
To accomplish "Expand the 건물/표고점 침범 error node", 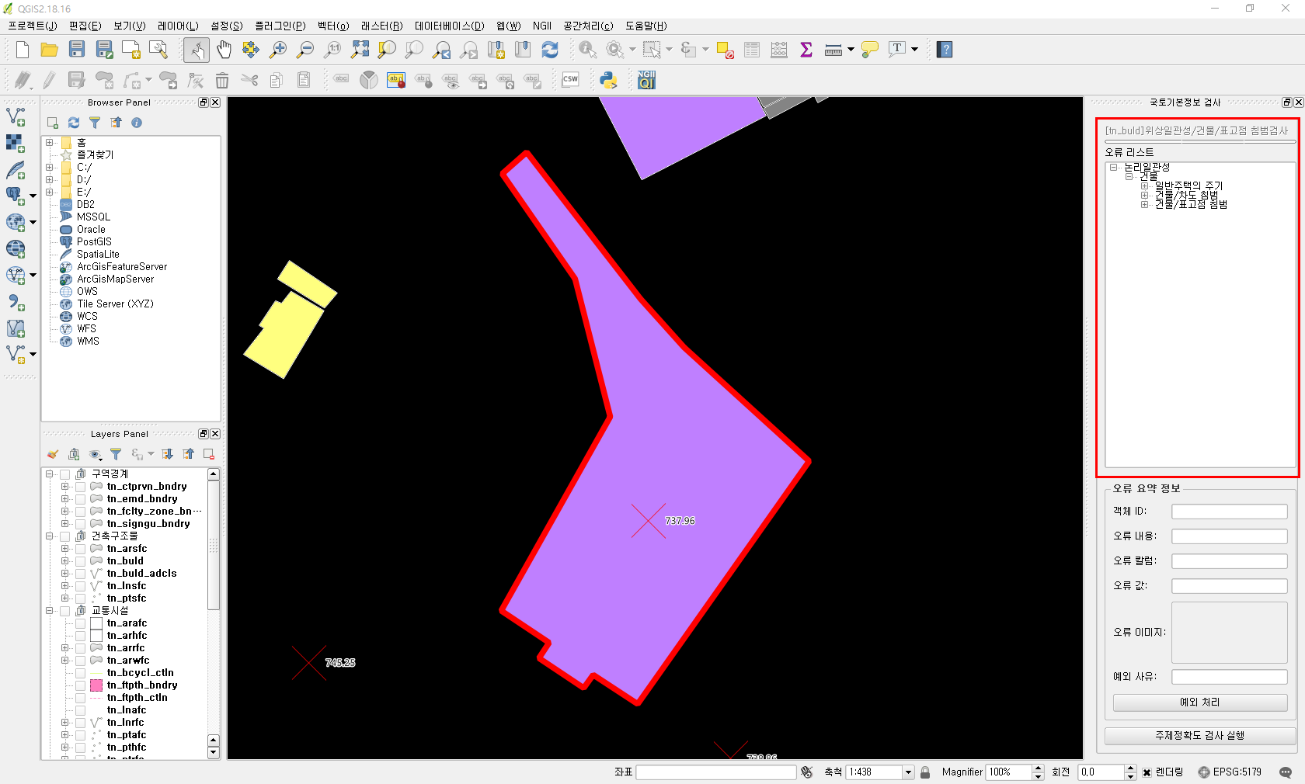I will 1144,205.
